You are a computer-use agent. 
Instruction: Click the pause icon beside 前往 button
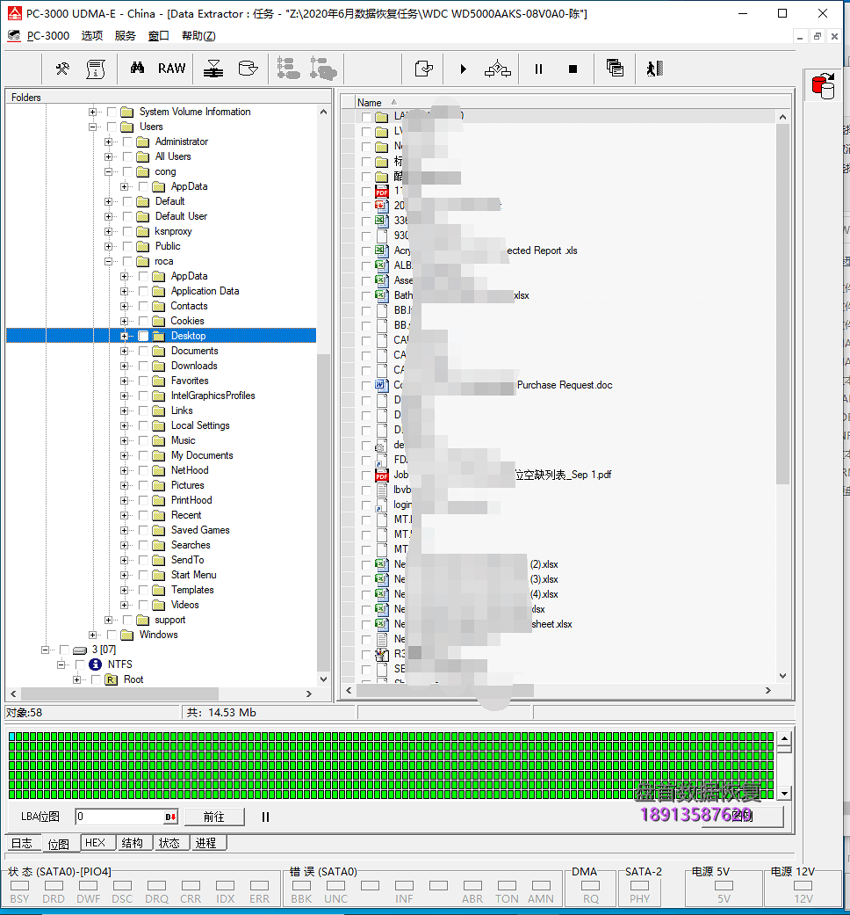tap(265, 817)
